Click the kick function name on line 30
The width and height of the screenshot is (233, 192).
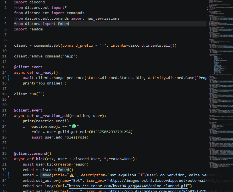[40, 159]
